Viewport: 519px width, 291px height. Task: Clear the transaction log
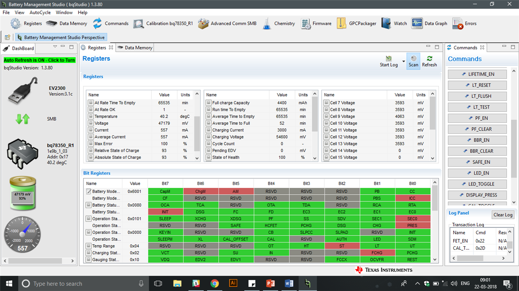503,215
